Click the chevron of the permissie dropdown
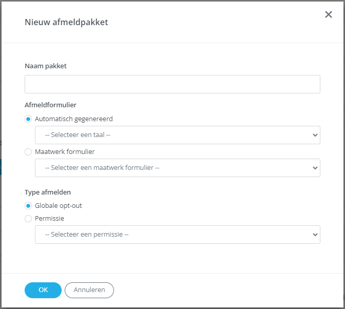345x309 pixels. [315, 235]
